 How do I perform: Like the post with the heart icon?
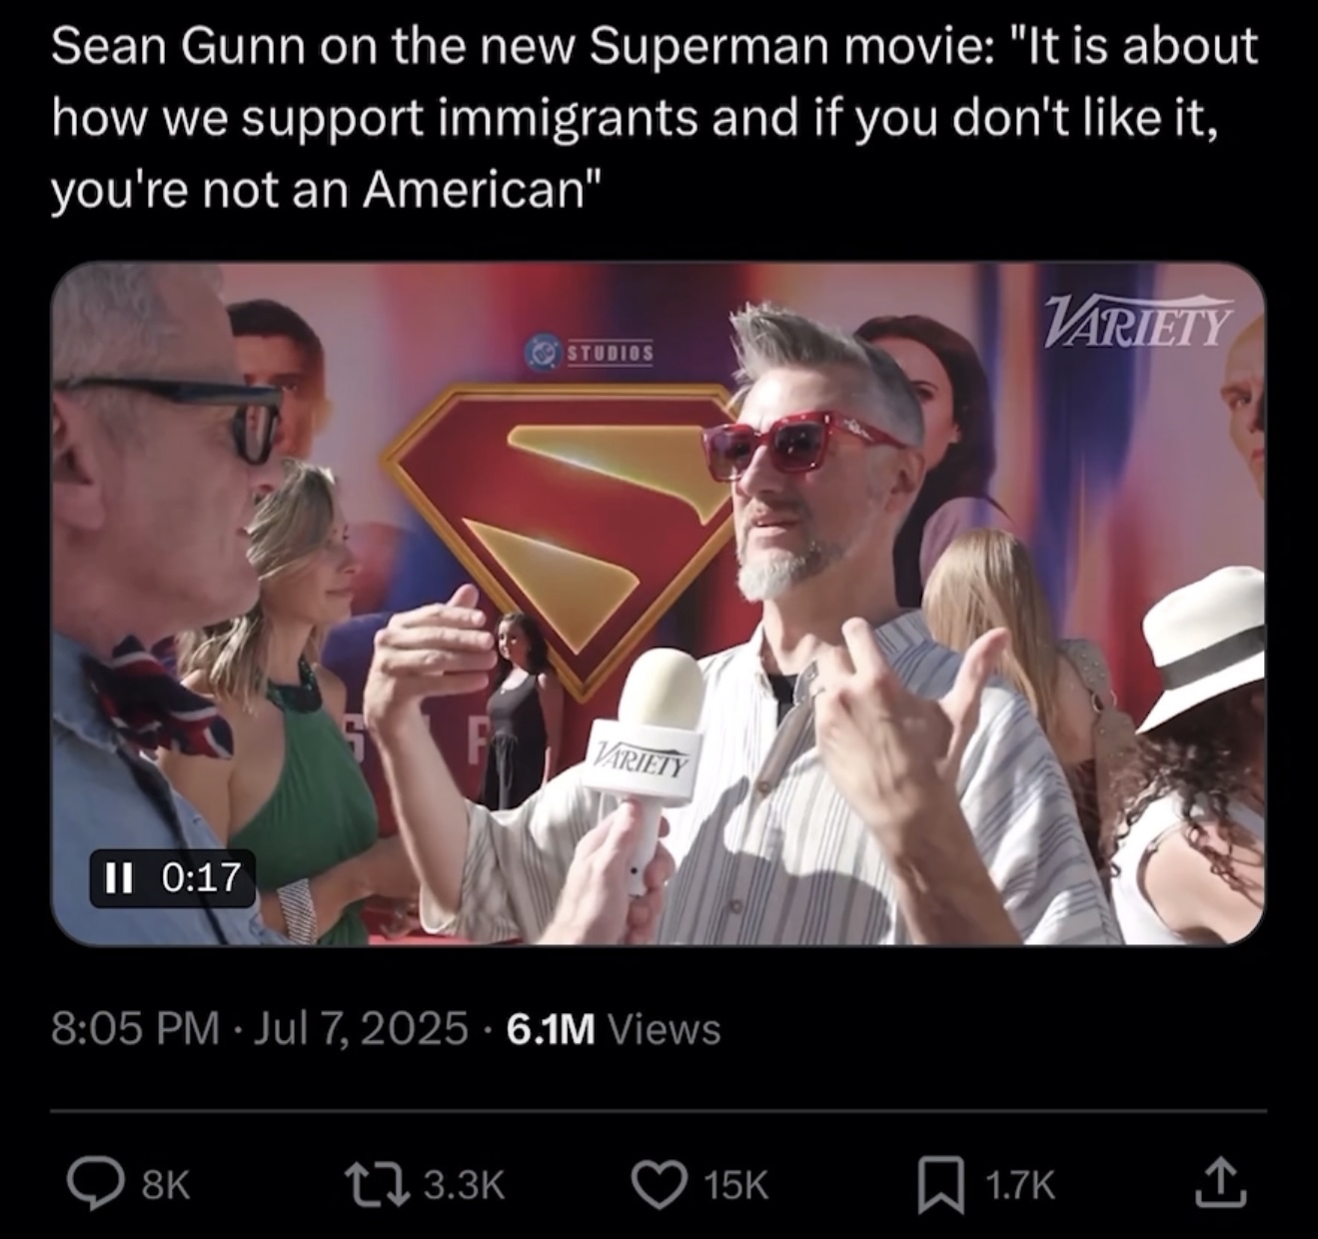tap(660, 1184)
